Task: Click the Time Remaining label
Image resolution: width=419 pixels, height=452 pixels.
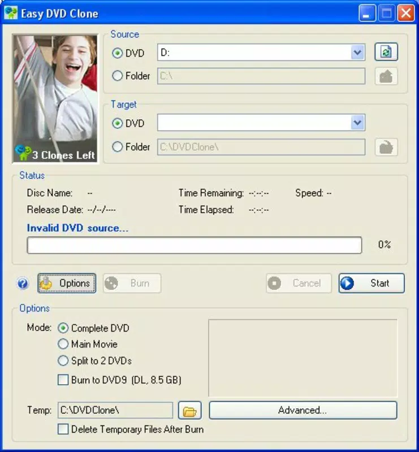Action: (x=211, y=193)
